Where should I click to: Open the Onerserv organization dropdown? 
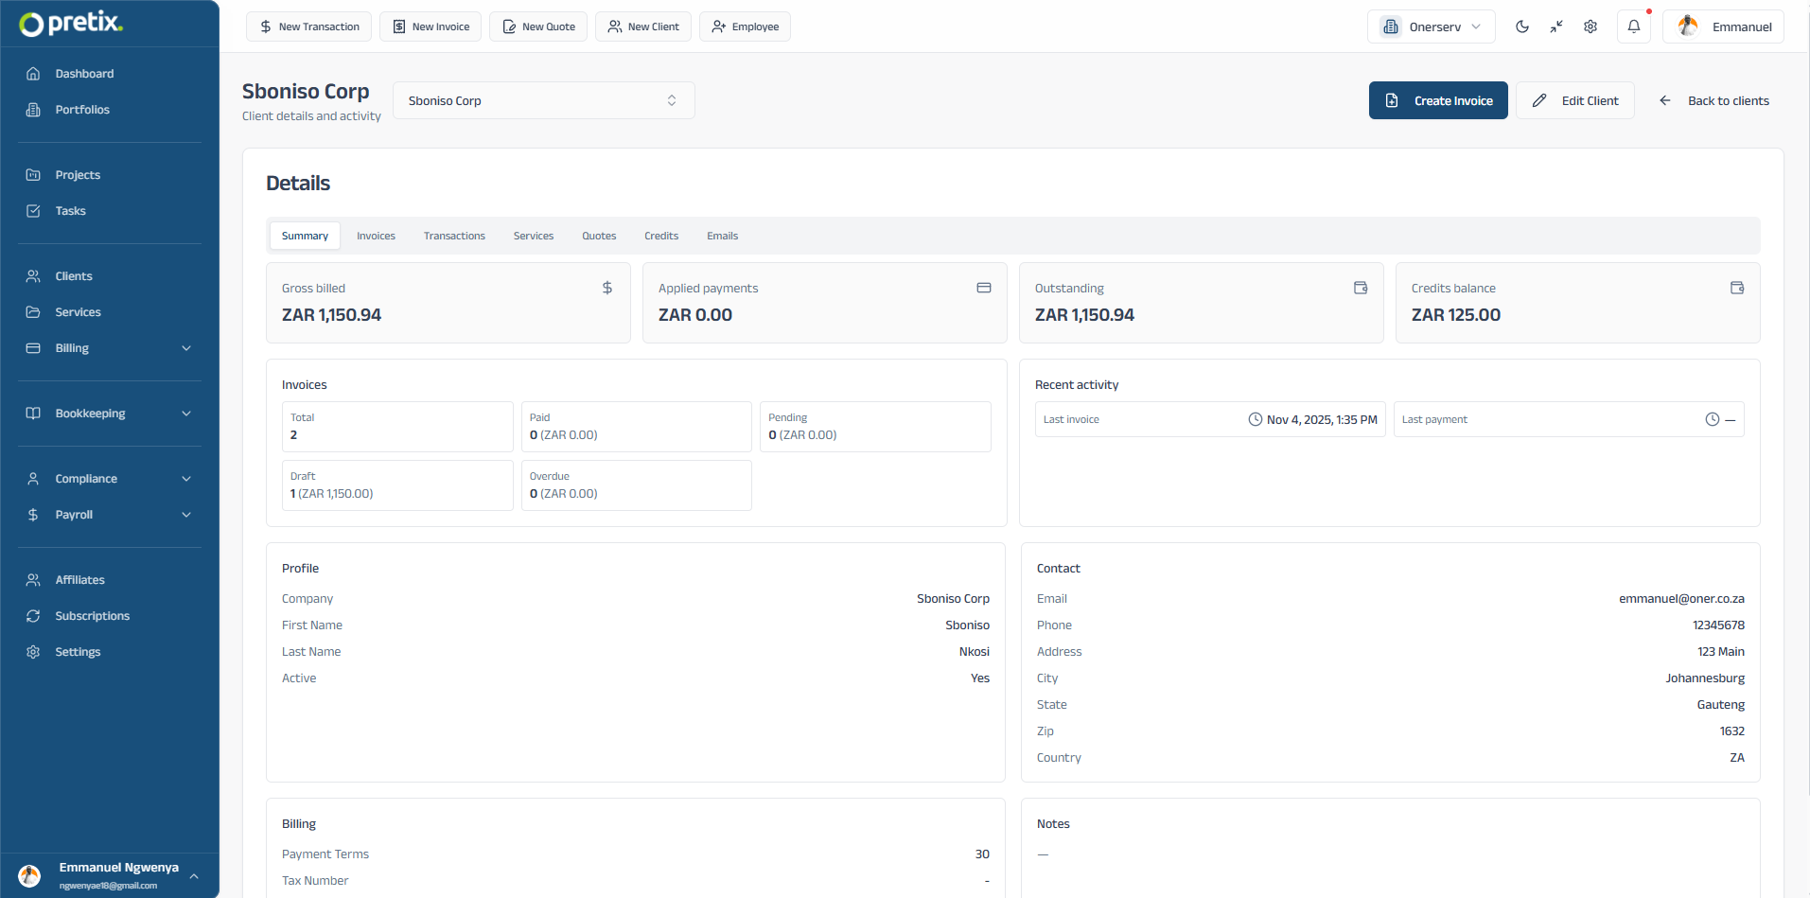(x=1431, y=26)
